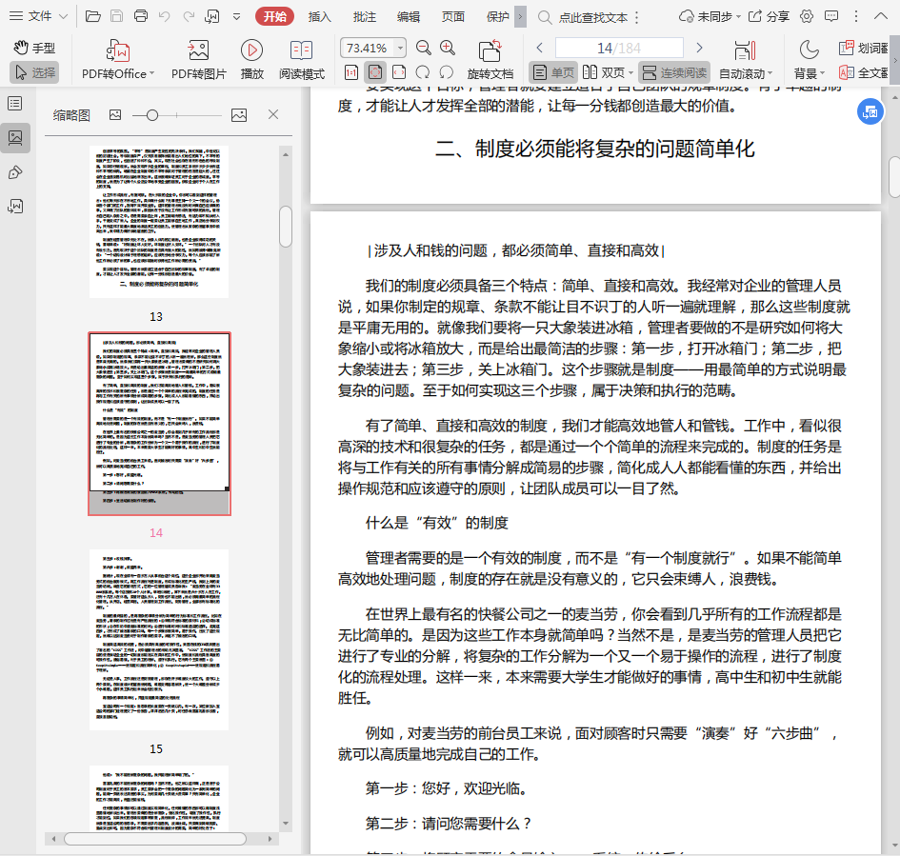Screen dimensions: 900x856
Task: Select the 选择 selection tool
Action: (34, 72)
